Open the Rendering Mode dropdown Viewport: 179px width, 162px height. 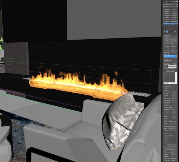(172, 147)
